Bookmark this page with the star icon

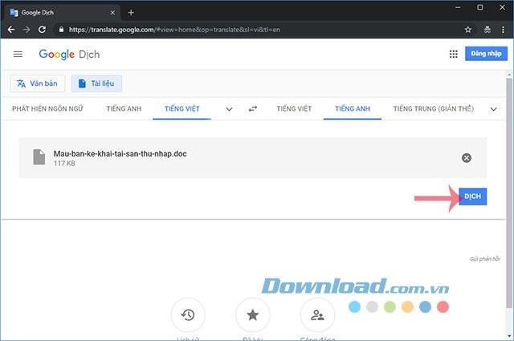[467, 30]
